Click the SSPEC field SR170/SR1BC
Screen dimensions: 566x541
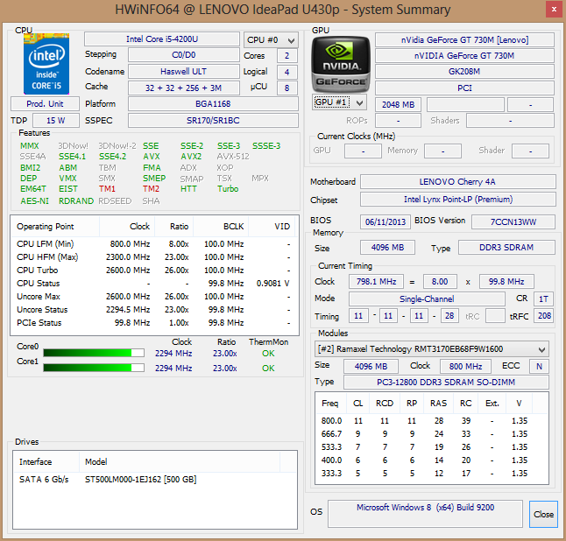(x=213, y=120)
